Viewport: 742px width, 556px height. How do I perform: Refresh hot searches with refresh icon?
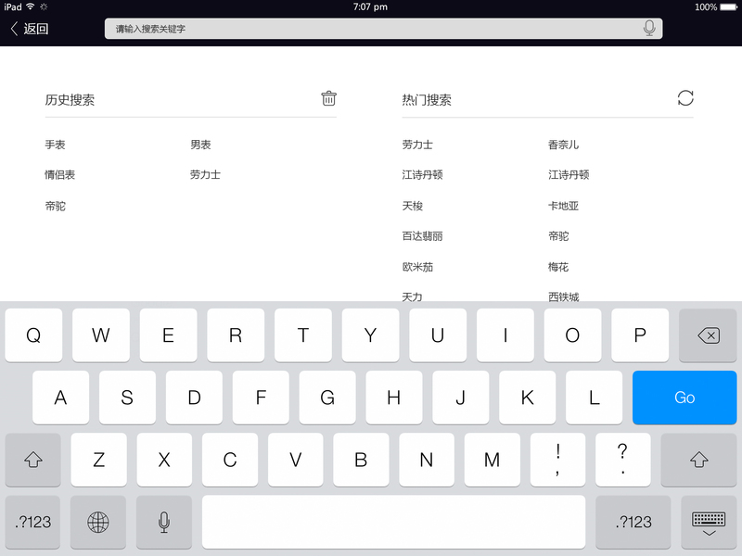(685, 98)
